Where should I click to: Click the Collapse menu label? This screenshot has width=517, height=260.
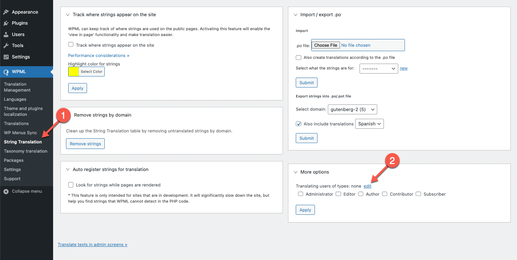(27, 191)
